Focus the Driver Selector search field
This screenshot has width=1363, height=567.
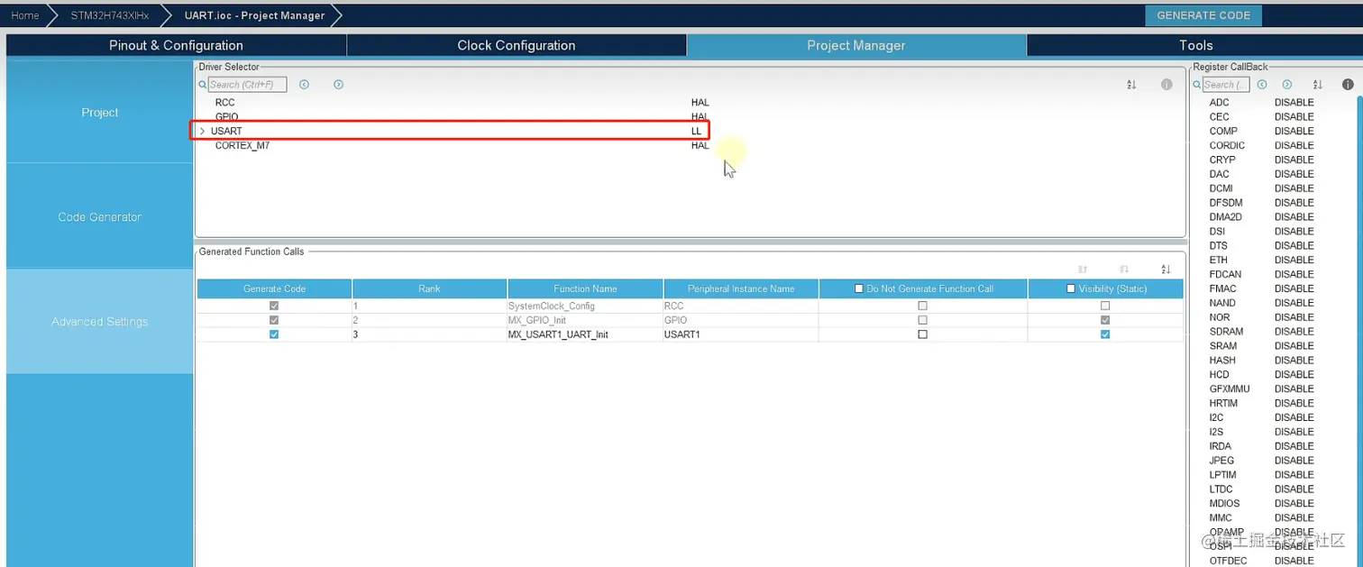[247, 85]
